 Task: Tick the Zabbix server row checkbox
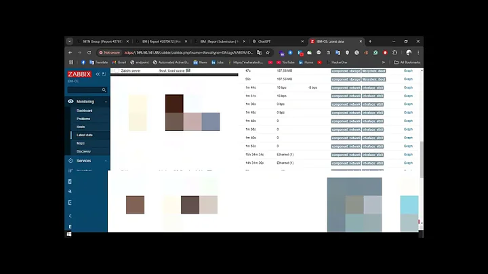click(x=117, y=71)
